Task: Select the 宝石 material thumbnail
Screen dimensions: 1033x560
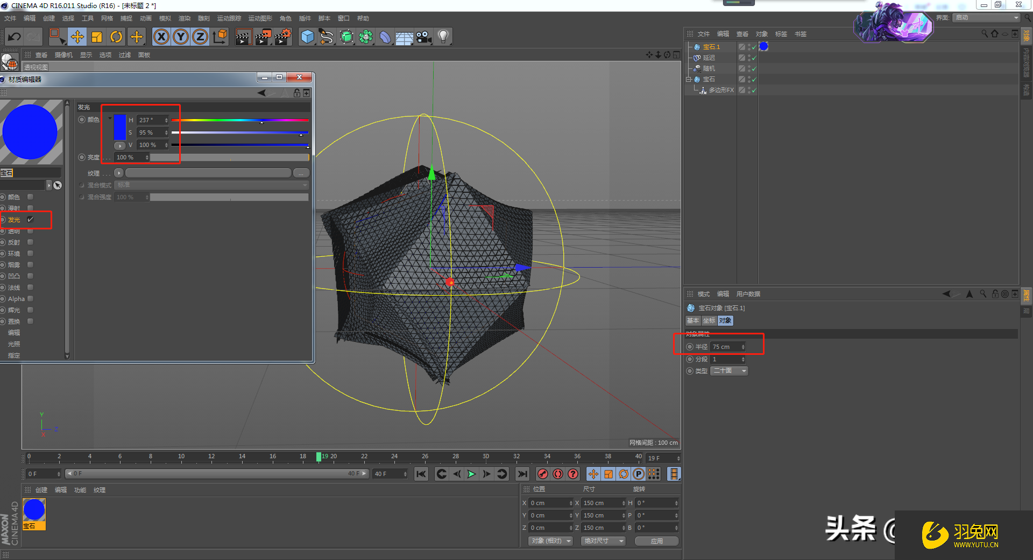Action: point(34,510)
